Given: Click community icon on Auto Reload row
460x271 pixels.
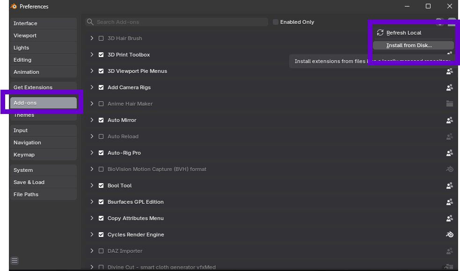Looking at the screenshot, I should (x=449, y=136).
